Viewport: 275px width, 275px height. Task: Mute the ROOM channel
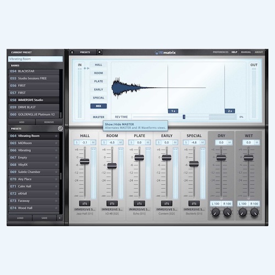click(x=120, y=142)
